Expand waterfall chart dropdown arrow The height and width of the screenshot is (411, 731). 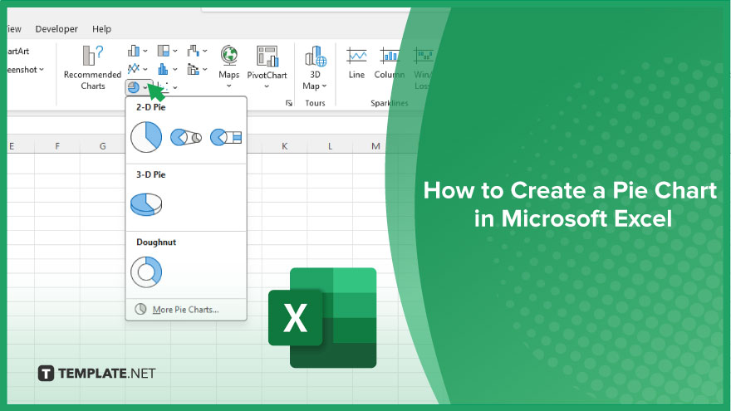(x=204, y=51)
